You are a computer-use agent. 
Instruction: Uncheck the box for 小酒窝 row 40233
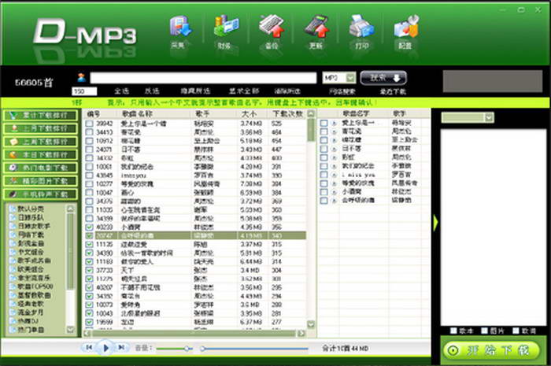[89, 227]
